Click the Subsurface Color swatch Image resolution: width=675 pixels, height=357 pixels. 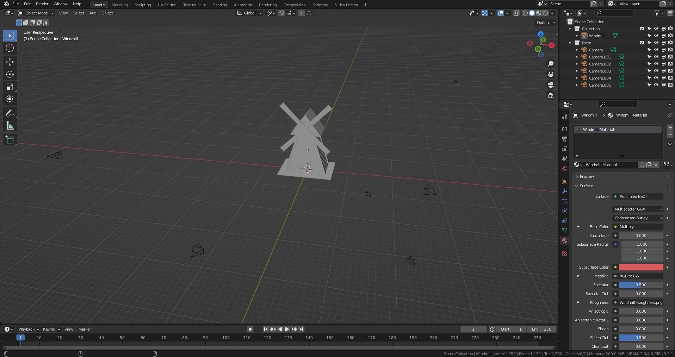point(641,267)
